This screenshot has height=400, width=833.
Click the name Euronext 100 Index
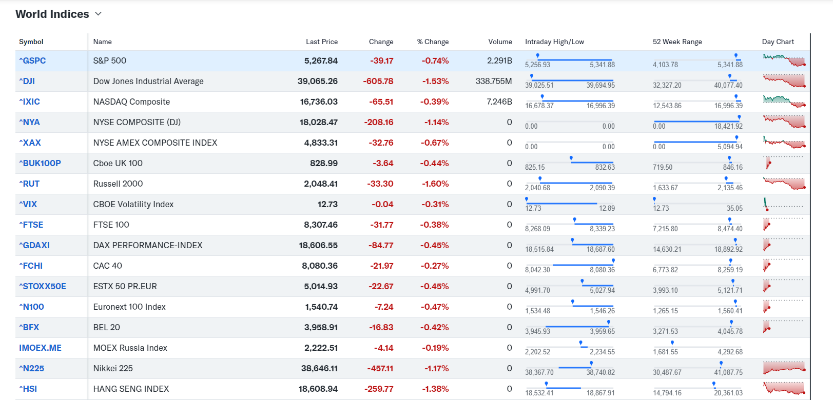pyautogui.click(x=129, y=307)
